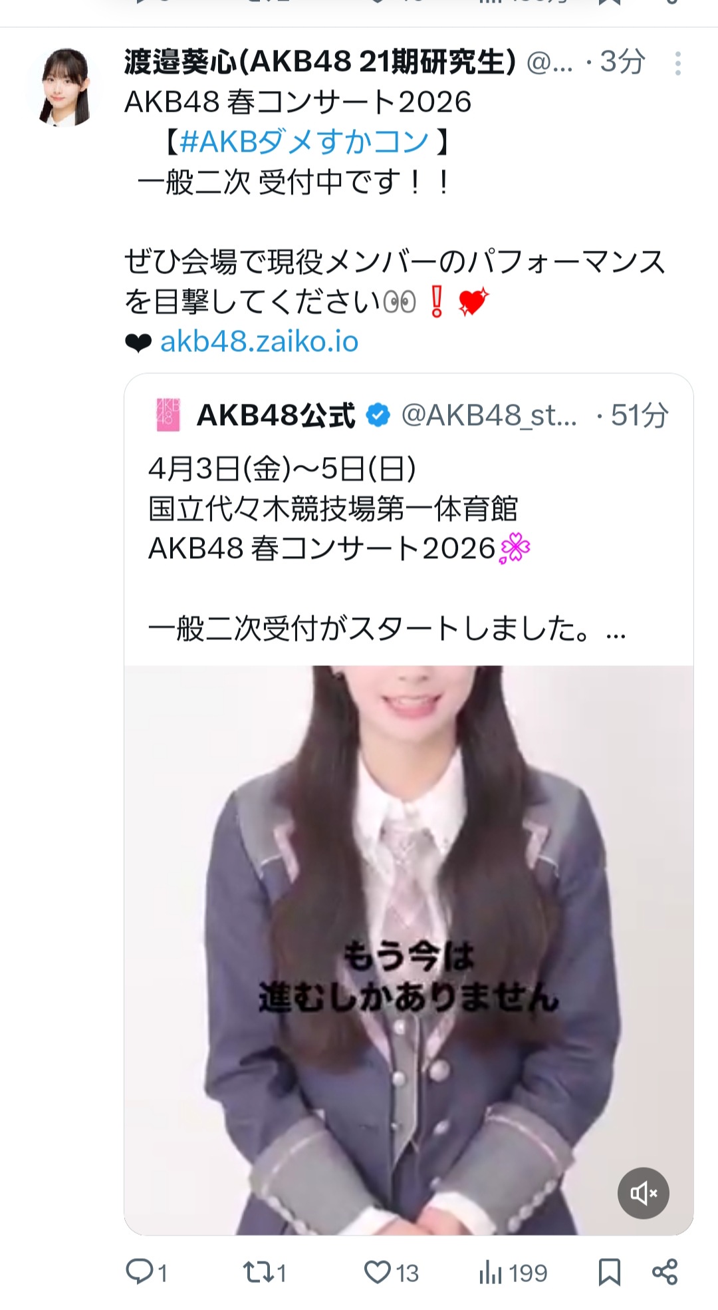
Task: Open the reply comment icon
Action: click(139, 1272)
